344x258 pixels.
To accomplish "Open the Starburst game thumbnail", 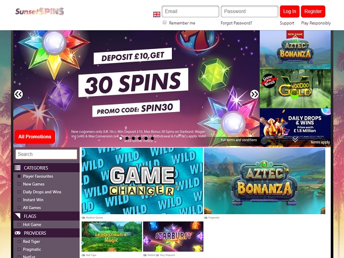I will 174,236.
